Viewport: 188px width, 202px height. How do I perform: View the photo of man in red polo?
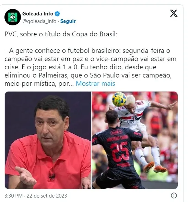click(48, 140)
